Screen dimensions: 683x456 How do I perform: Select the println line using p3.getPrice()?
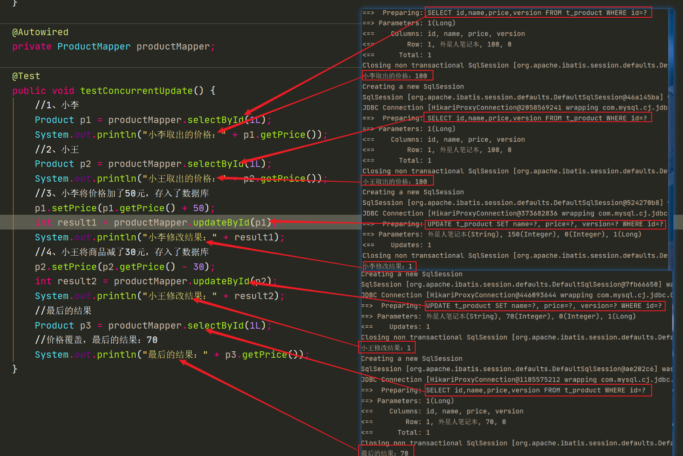(x=172, y=355)
